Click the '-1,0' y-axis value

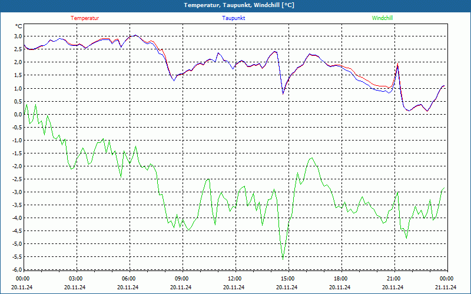click(x=18, y=140)
